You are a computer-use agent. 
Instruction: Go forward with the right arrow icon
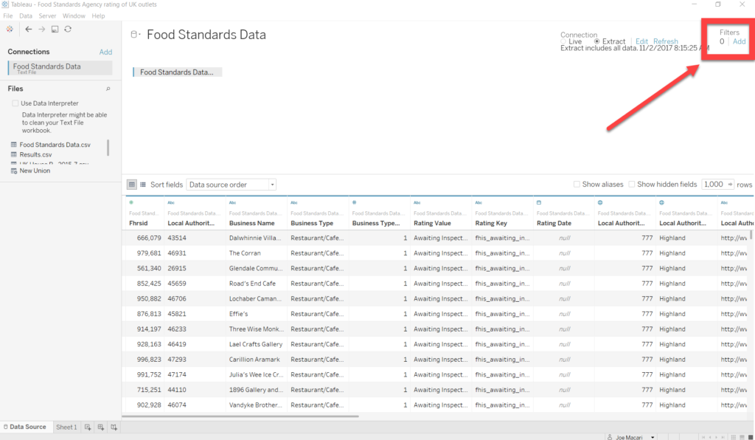(x=42, y=29)
